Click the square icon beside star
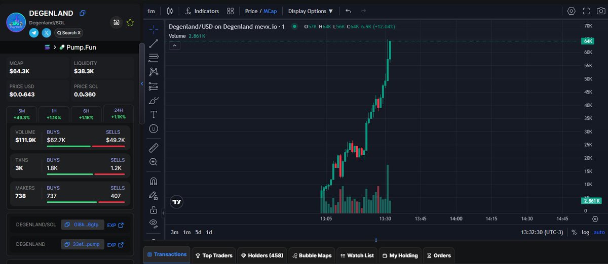 pyautogui.click(x=117, y=22)
